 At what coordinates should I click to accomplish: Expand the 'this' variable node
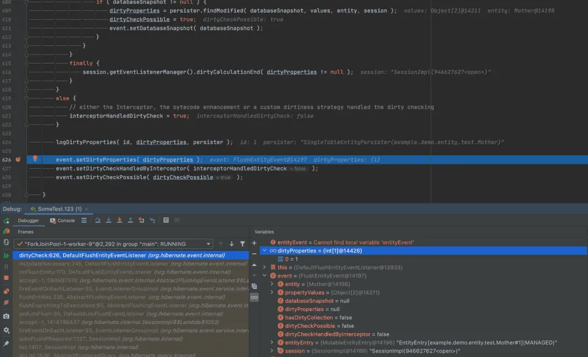[265, 268]
